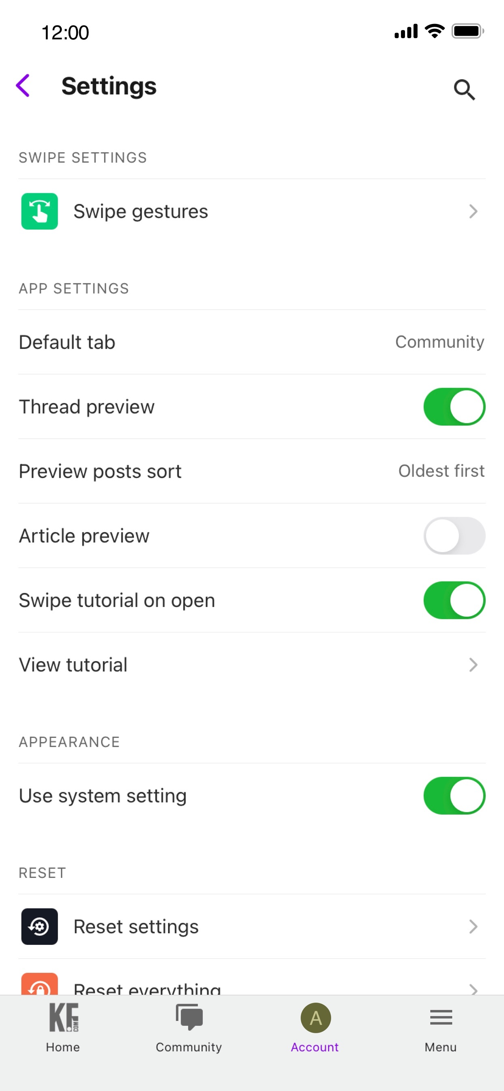Tap the orange Reset everything icon

coord(39,984)
